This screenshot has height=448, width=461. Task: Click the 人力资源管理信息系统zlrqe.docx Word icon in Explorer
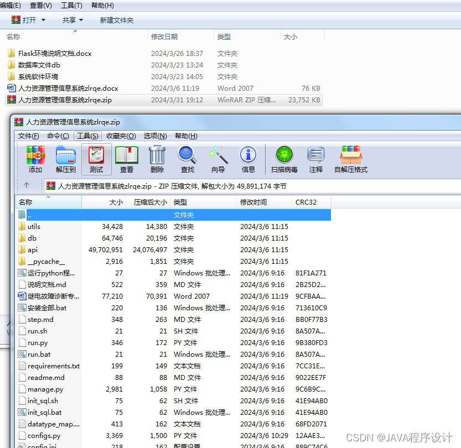(x=11, y=88)
